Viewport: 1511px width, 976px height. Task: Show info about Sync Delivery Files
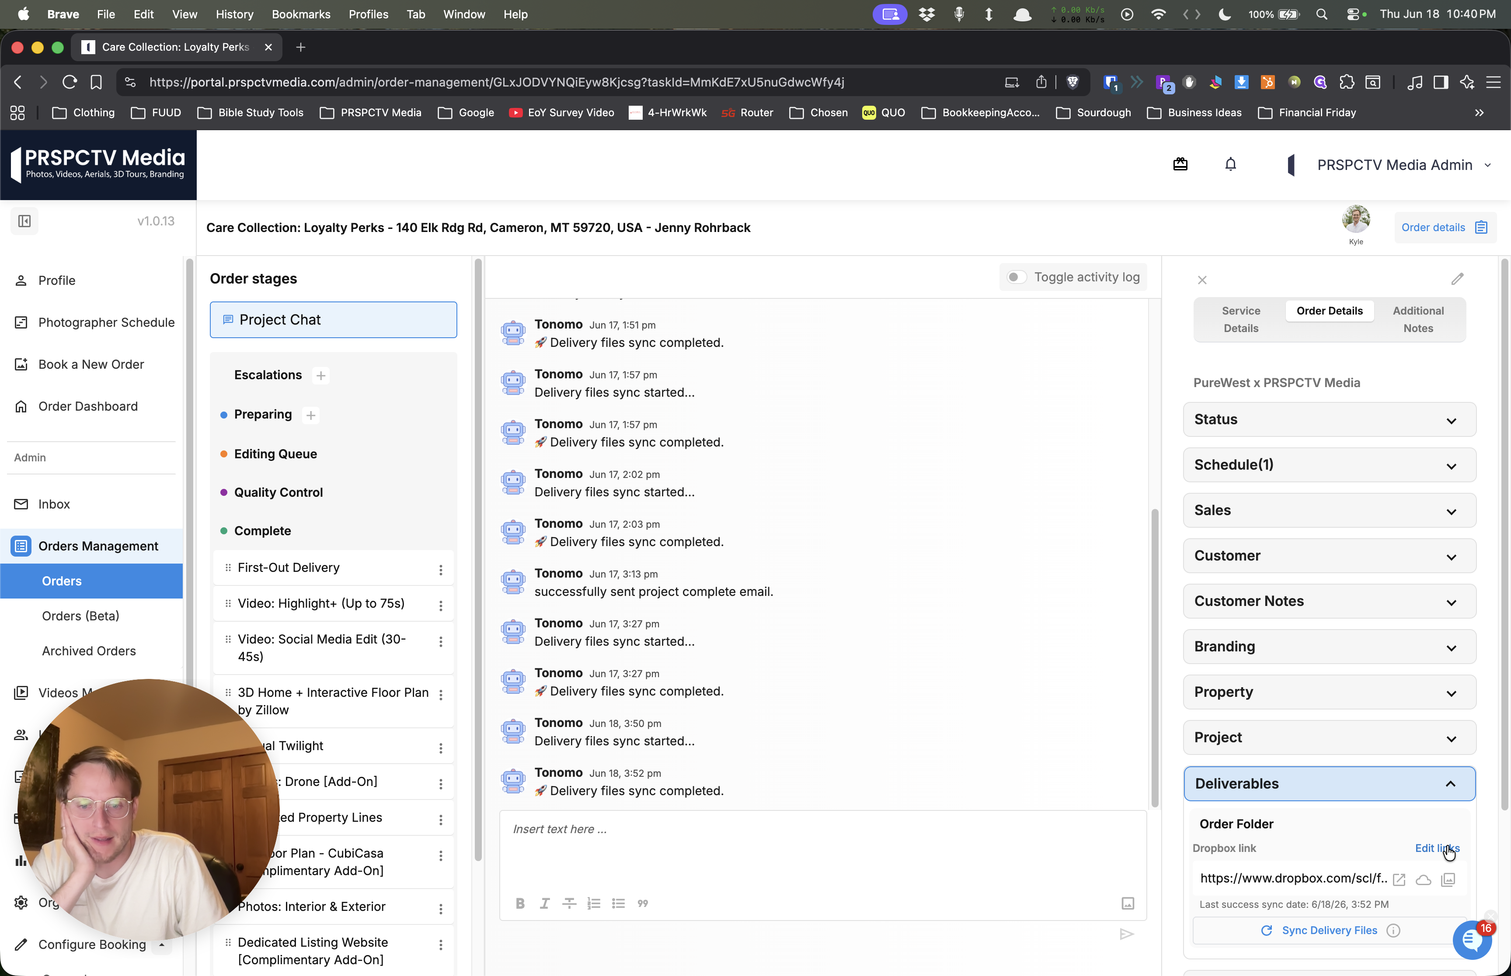tap(1393, 931)
